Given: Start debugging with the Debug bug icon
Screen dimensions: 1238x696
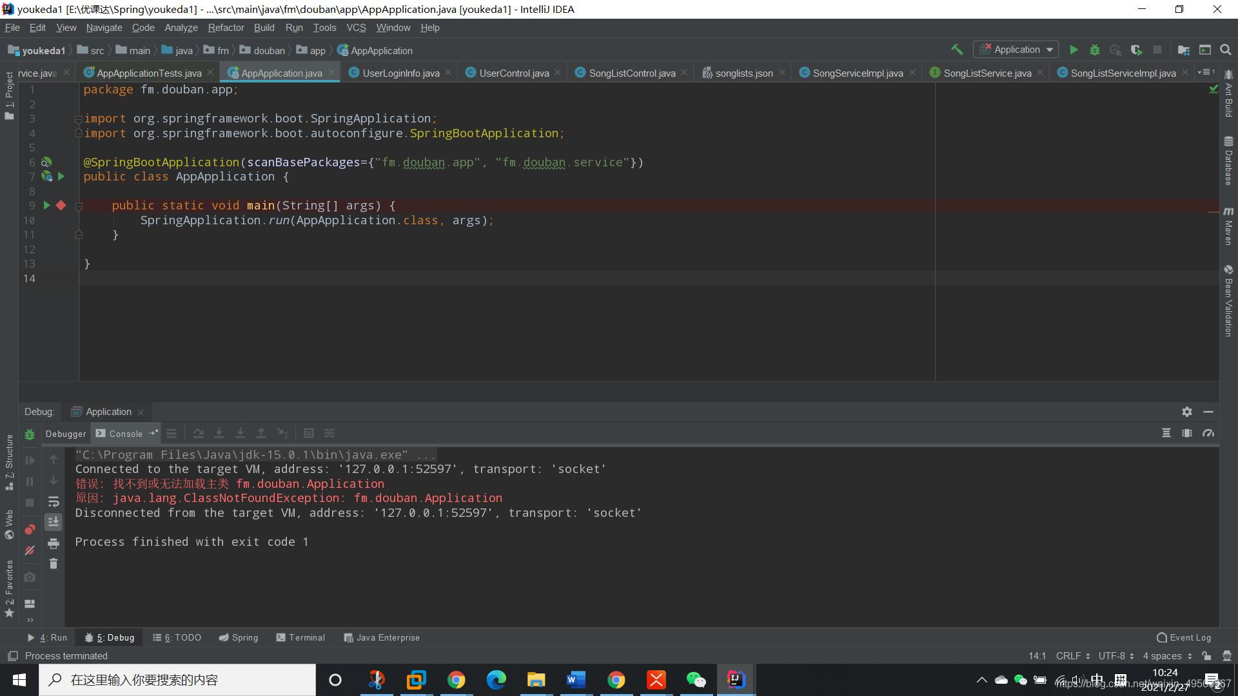Looking at the screenshot, I should point(1095,50).
